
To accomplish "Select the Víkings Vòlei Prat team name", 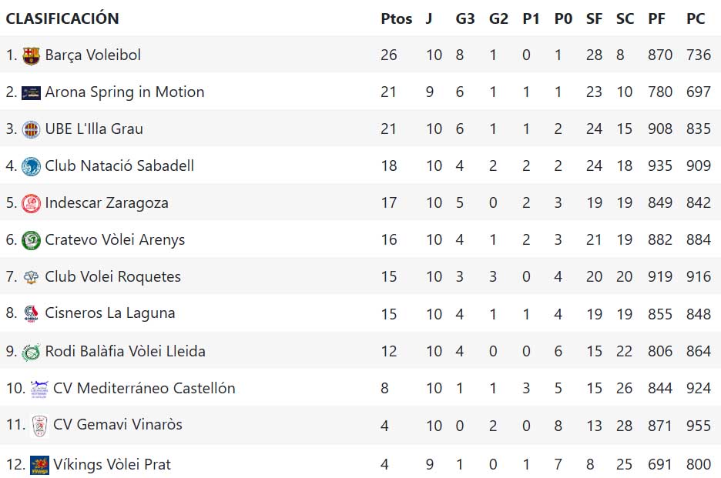I will pos(112,465).
